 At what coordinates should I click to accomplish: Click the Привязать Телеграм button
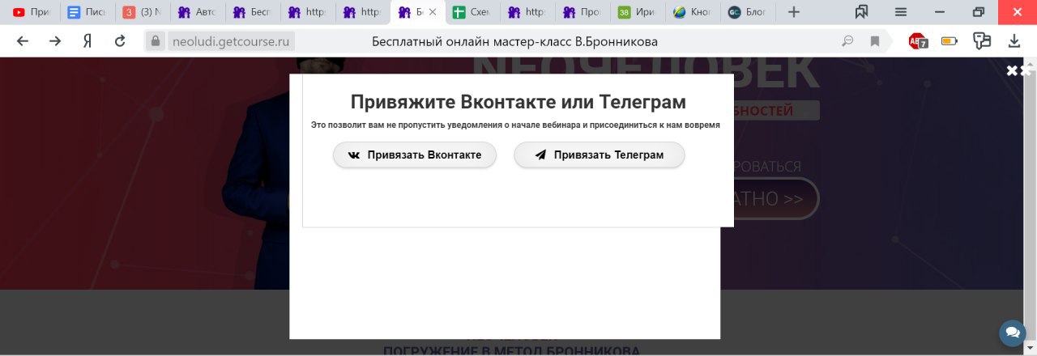coord(600,155)
